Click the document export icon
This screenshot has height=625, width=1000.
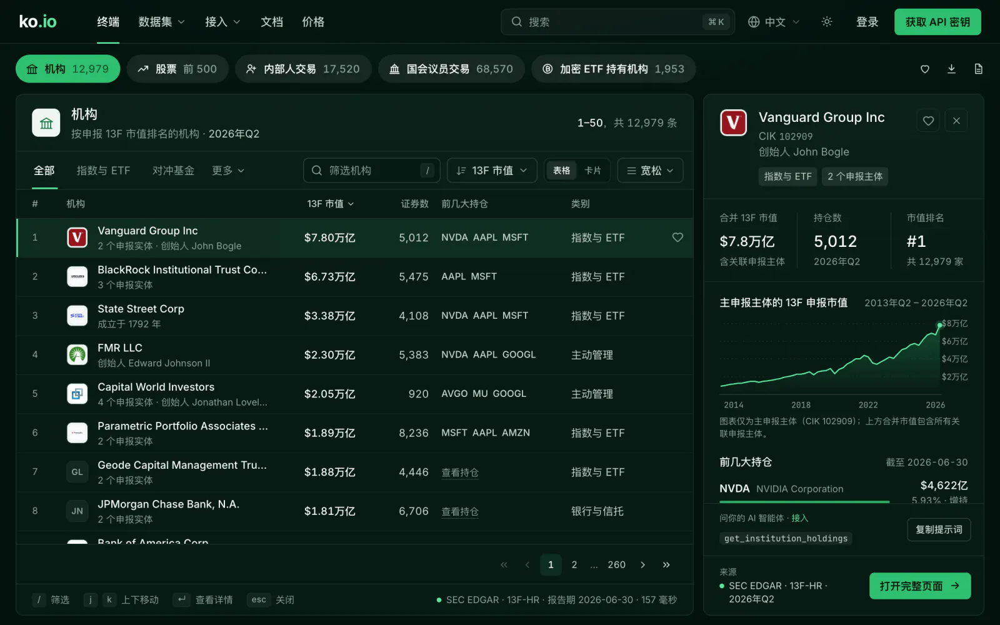978,69
